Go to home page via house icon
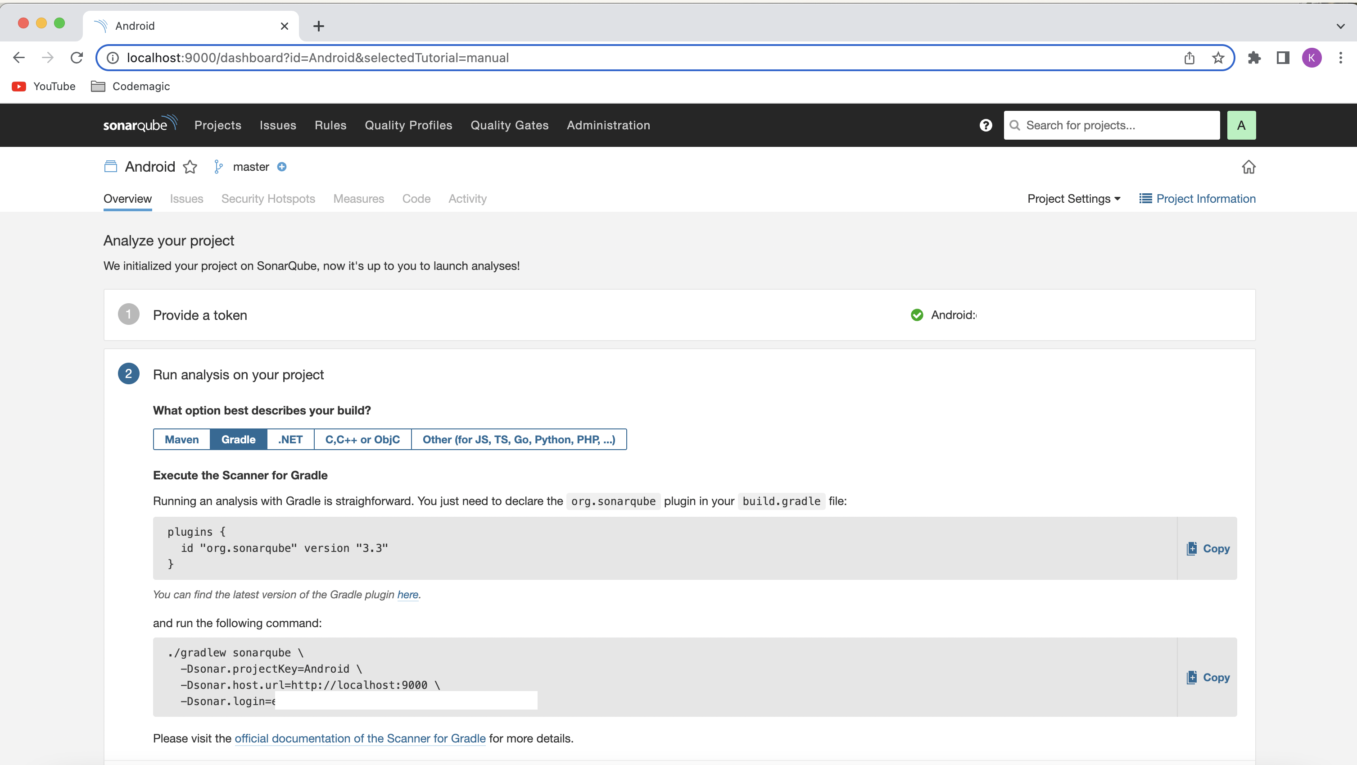The height and width of the screenshot is (765, 1357). pyautogui.click(x=1248, y=167)
